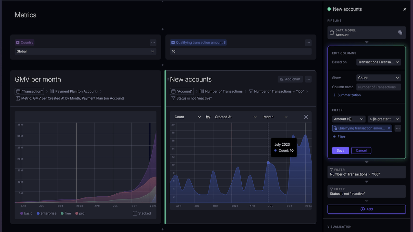Viewport: 413px width, 232px height.
Task: Remove the Qualifying transaction amount filter chip
Action: [x=389, y=128]
